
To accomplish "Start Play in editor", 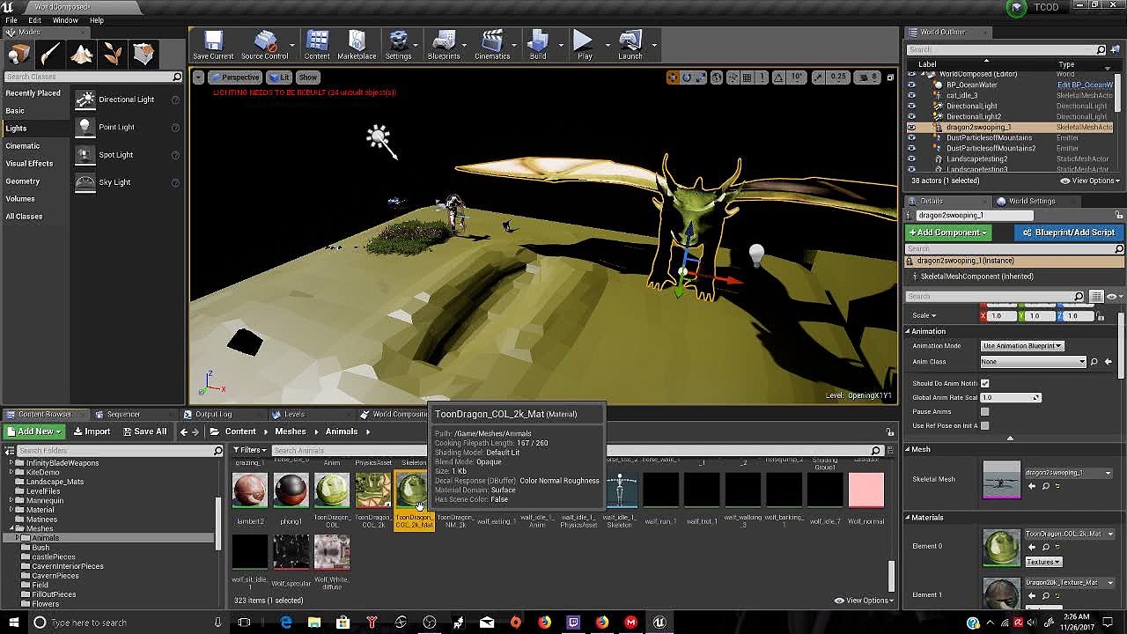I will pos(583,41).
